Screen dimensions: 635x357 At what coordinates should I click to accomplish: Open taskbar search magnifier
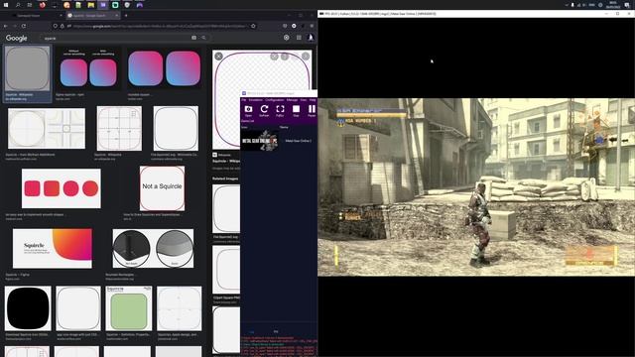(x=18, y=5)
